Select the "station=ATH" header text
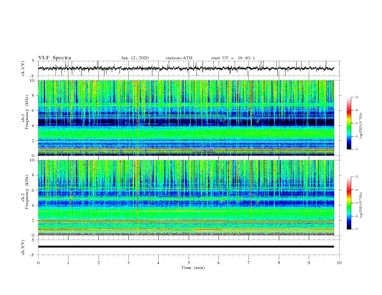Screen dimensions: 382x295 pyautogui.click(x=179, y=58)
